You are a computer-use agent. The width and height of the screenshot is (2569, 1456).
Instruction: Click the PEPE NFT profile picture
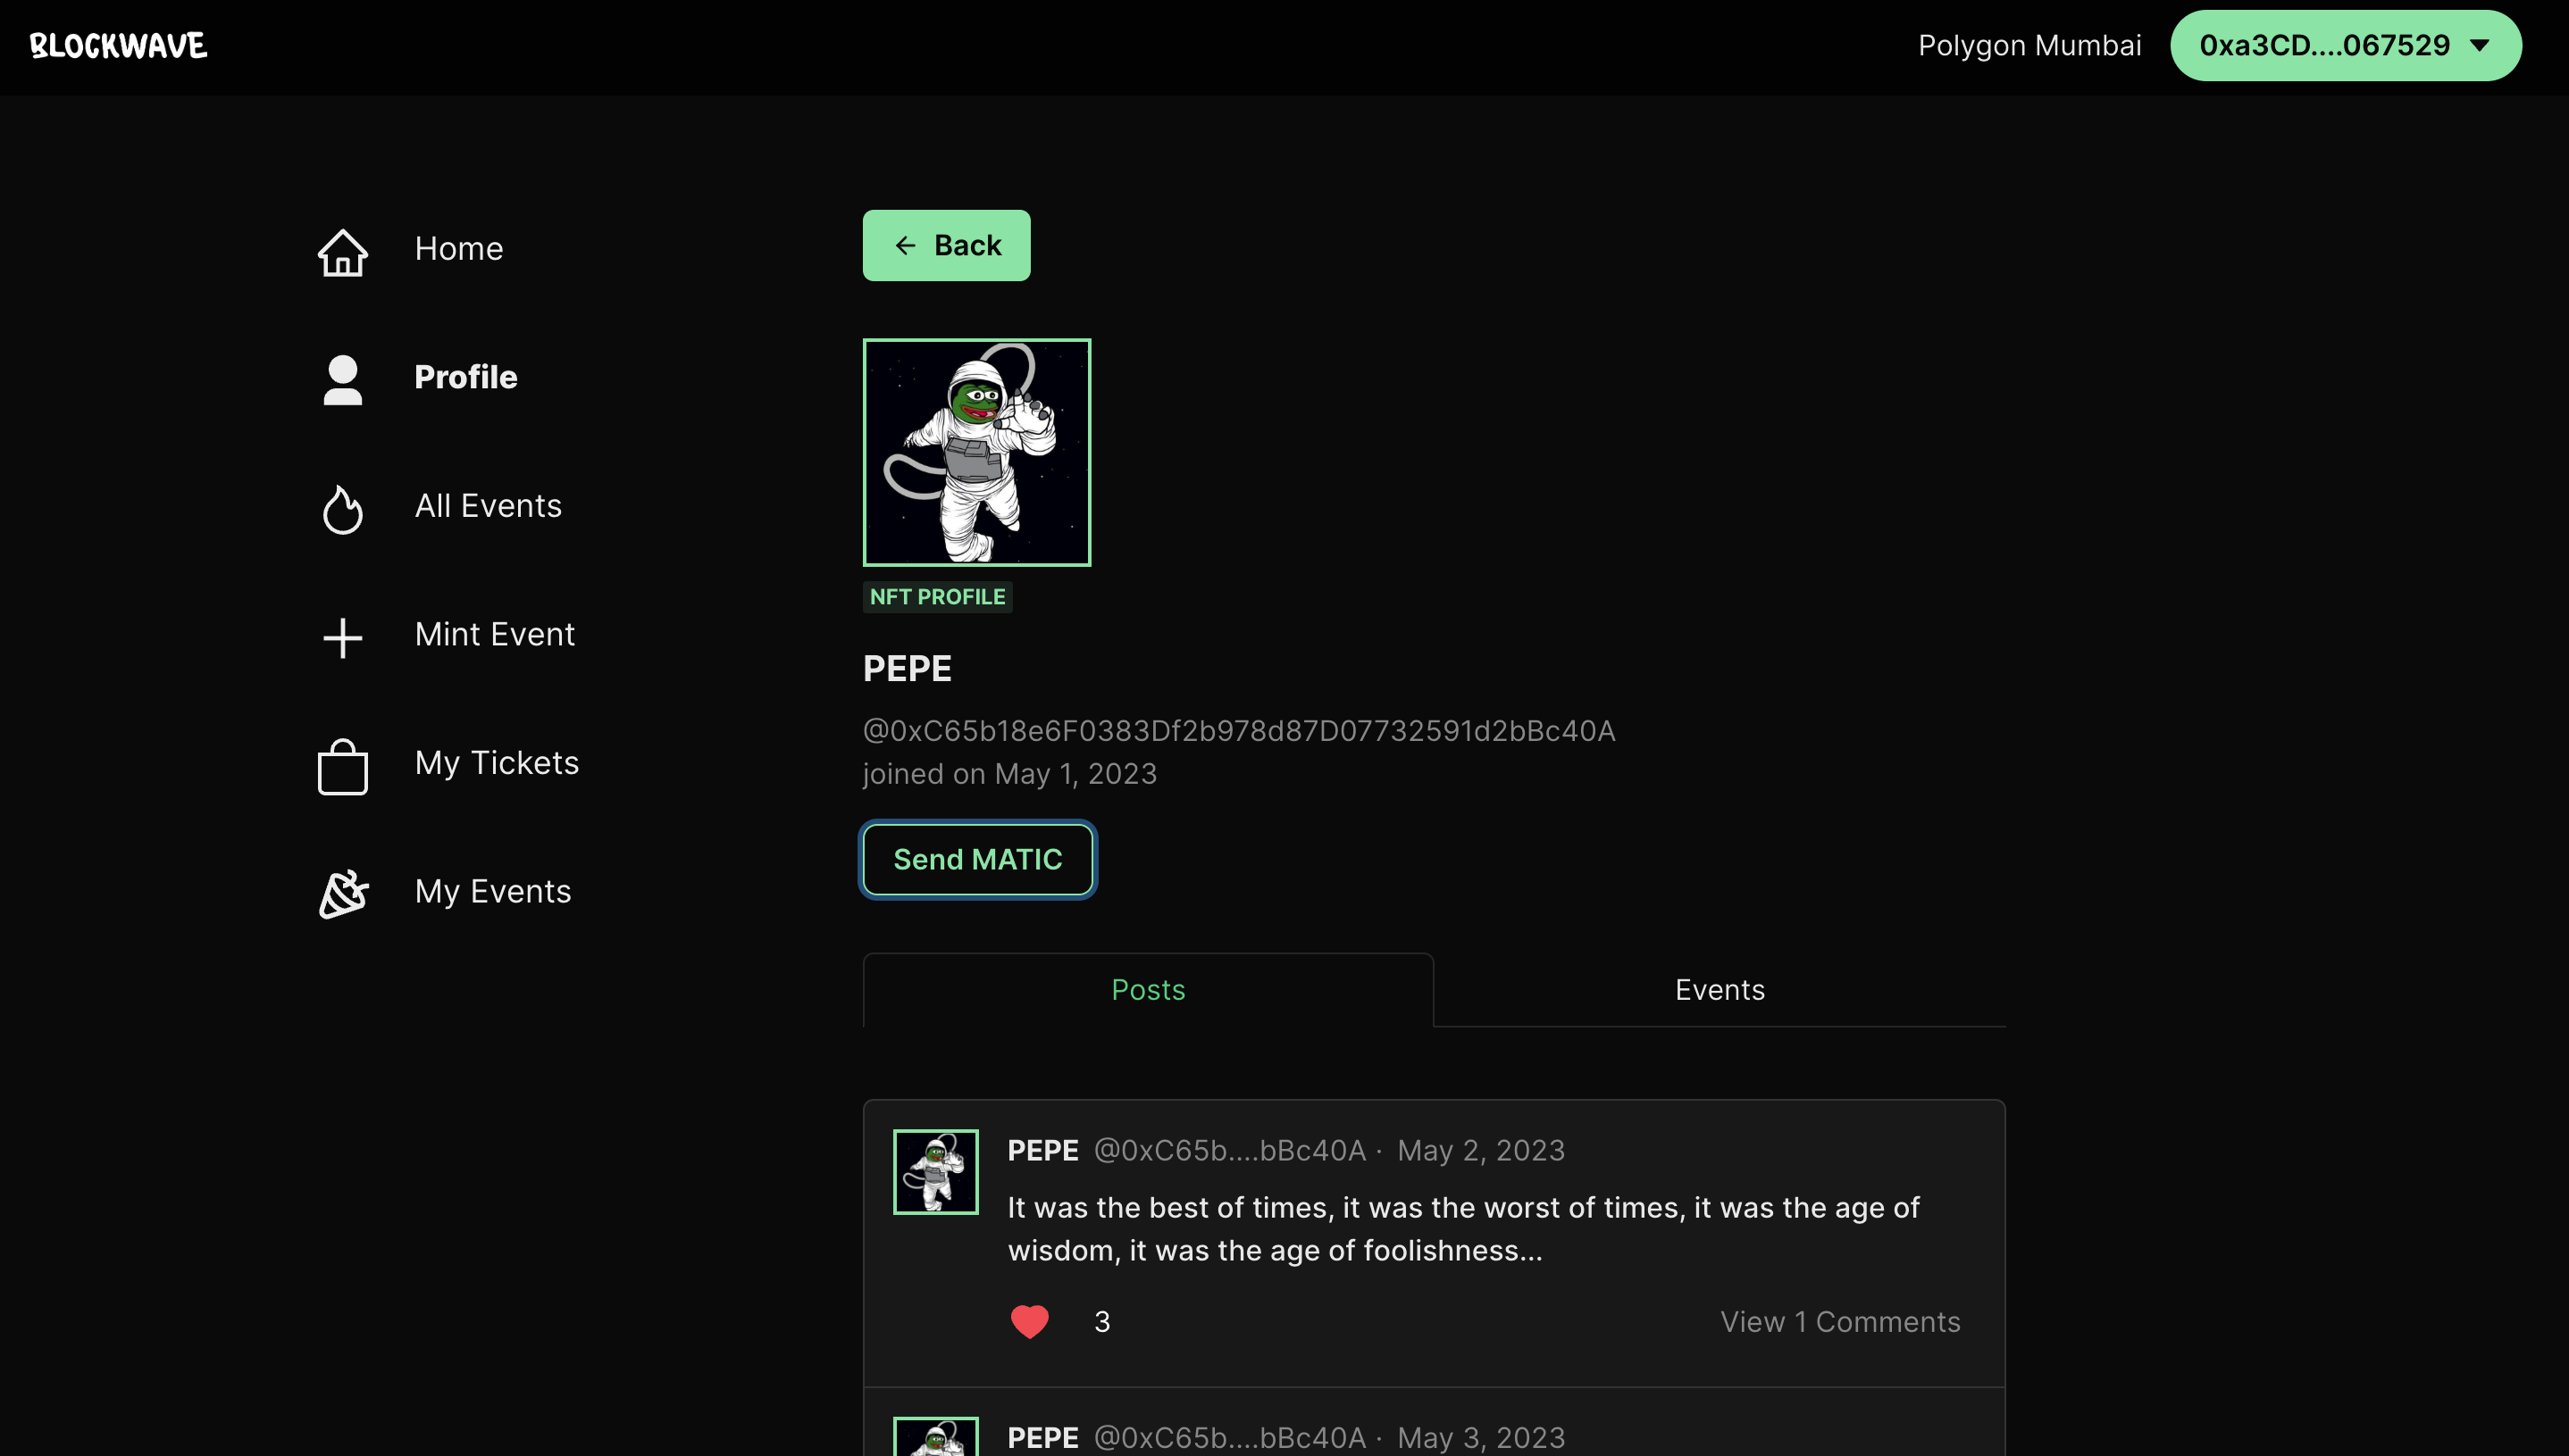pyautogui.click(x=976, y=452)
